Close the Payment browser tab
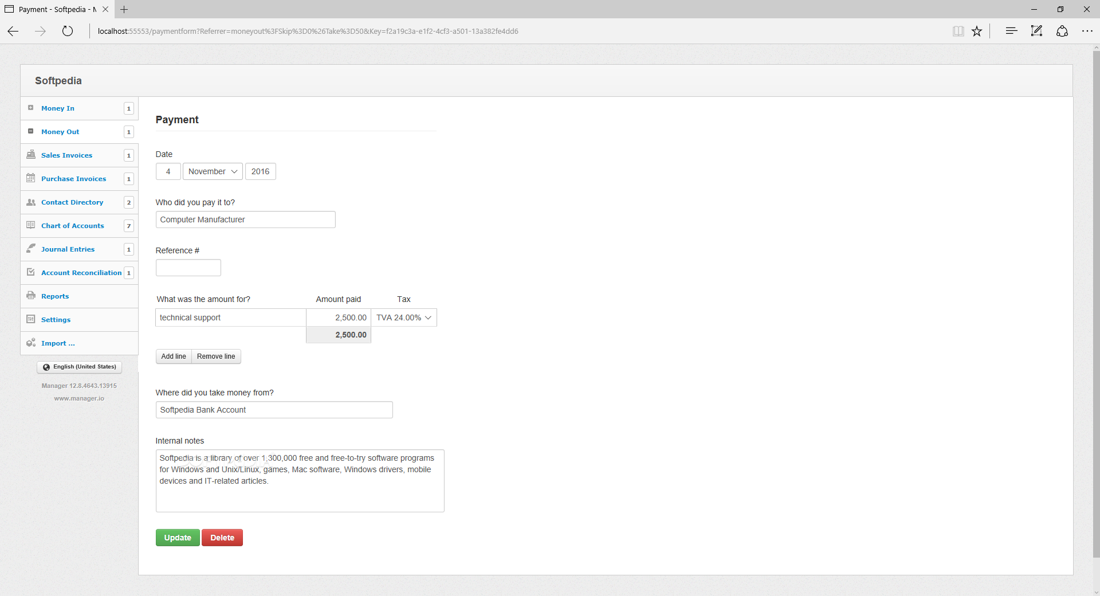 tap(105, 9)
